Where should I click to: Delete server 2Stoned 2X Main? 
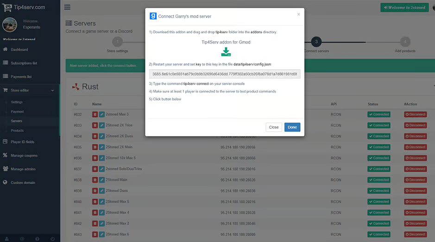click(95, 147)
